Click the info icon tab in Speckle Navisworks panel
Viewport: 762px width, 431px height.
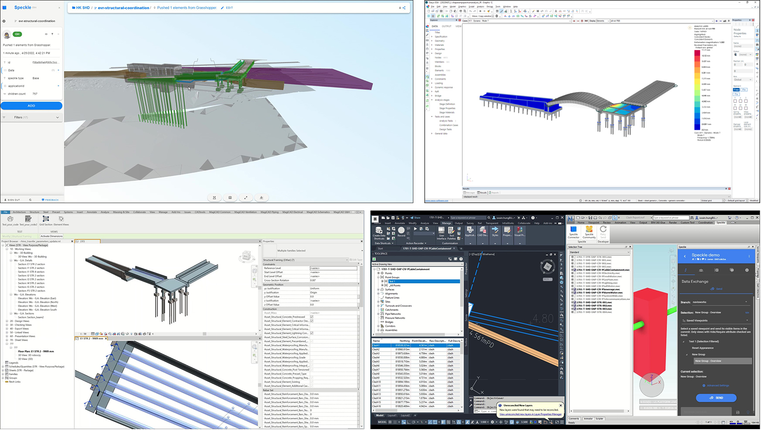coord(747,271)
